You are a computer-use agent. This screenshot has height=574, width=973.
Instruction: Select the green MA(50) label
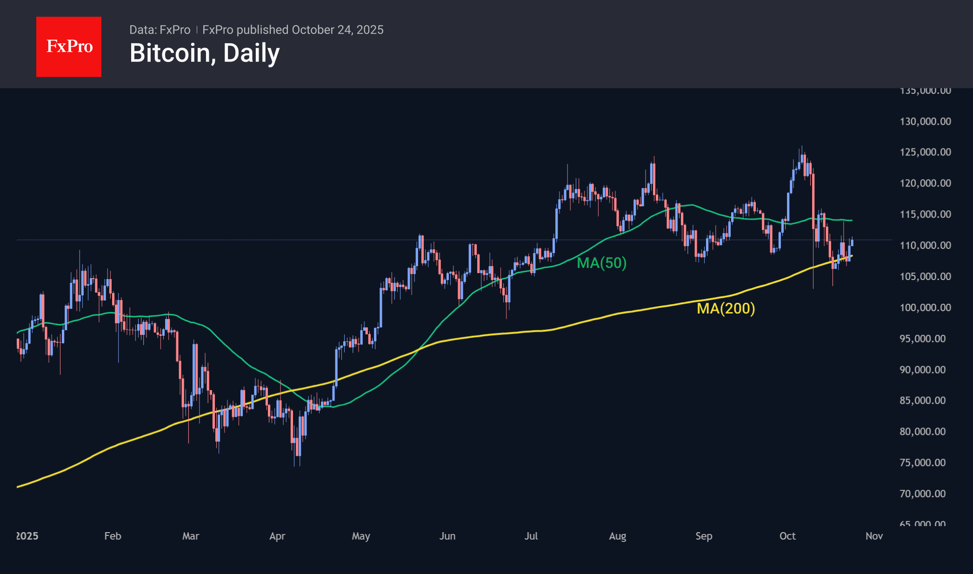click(x=601, y=263)
